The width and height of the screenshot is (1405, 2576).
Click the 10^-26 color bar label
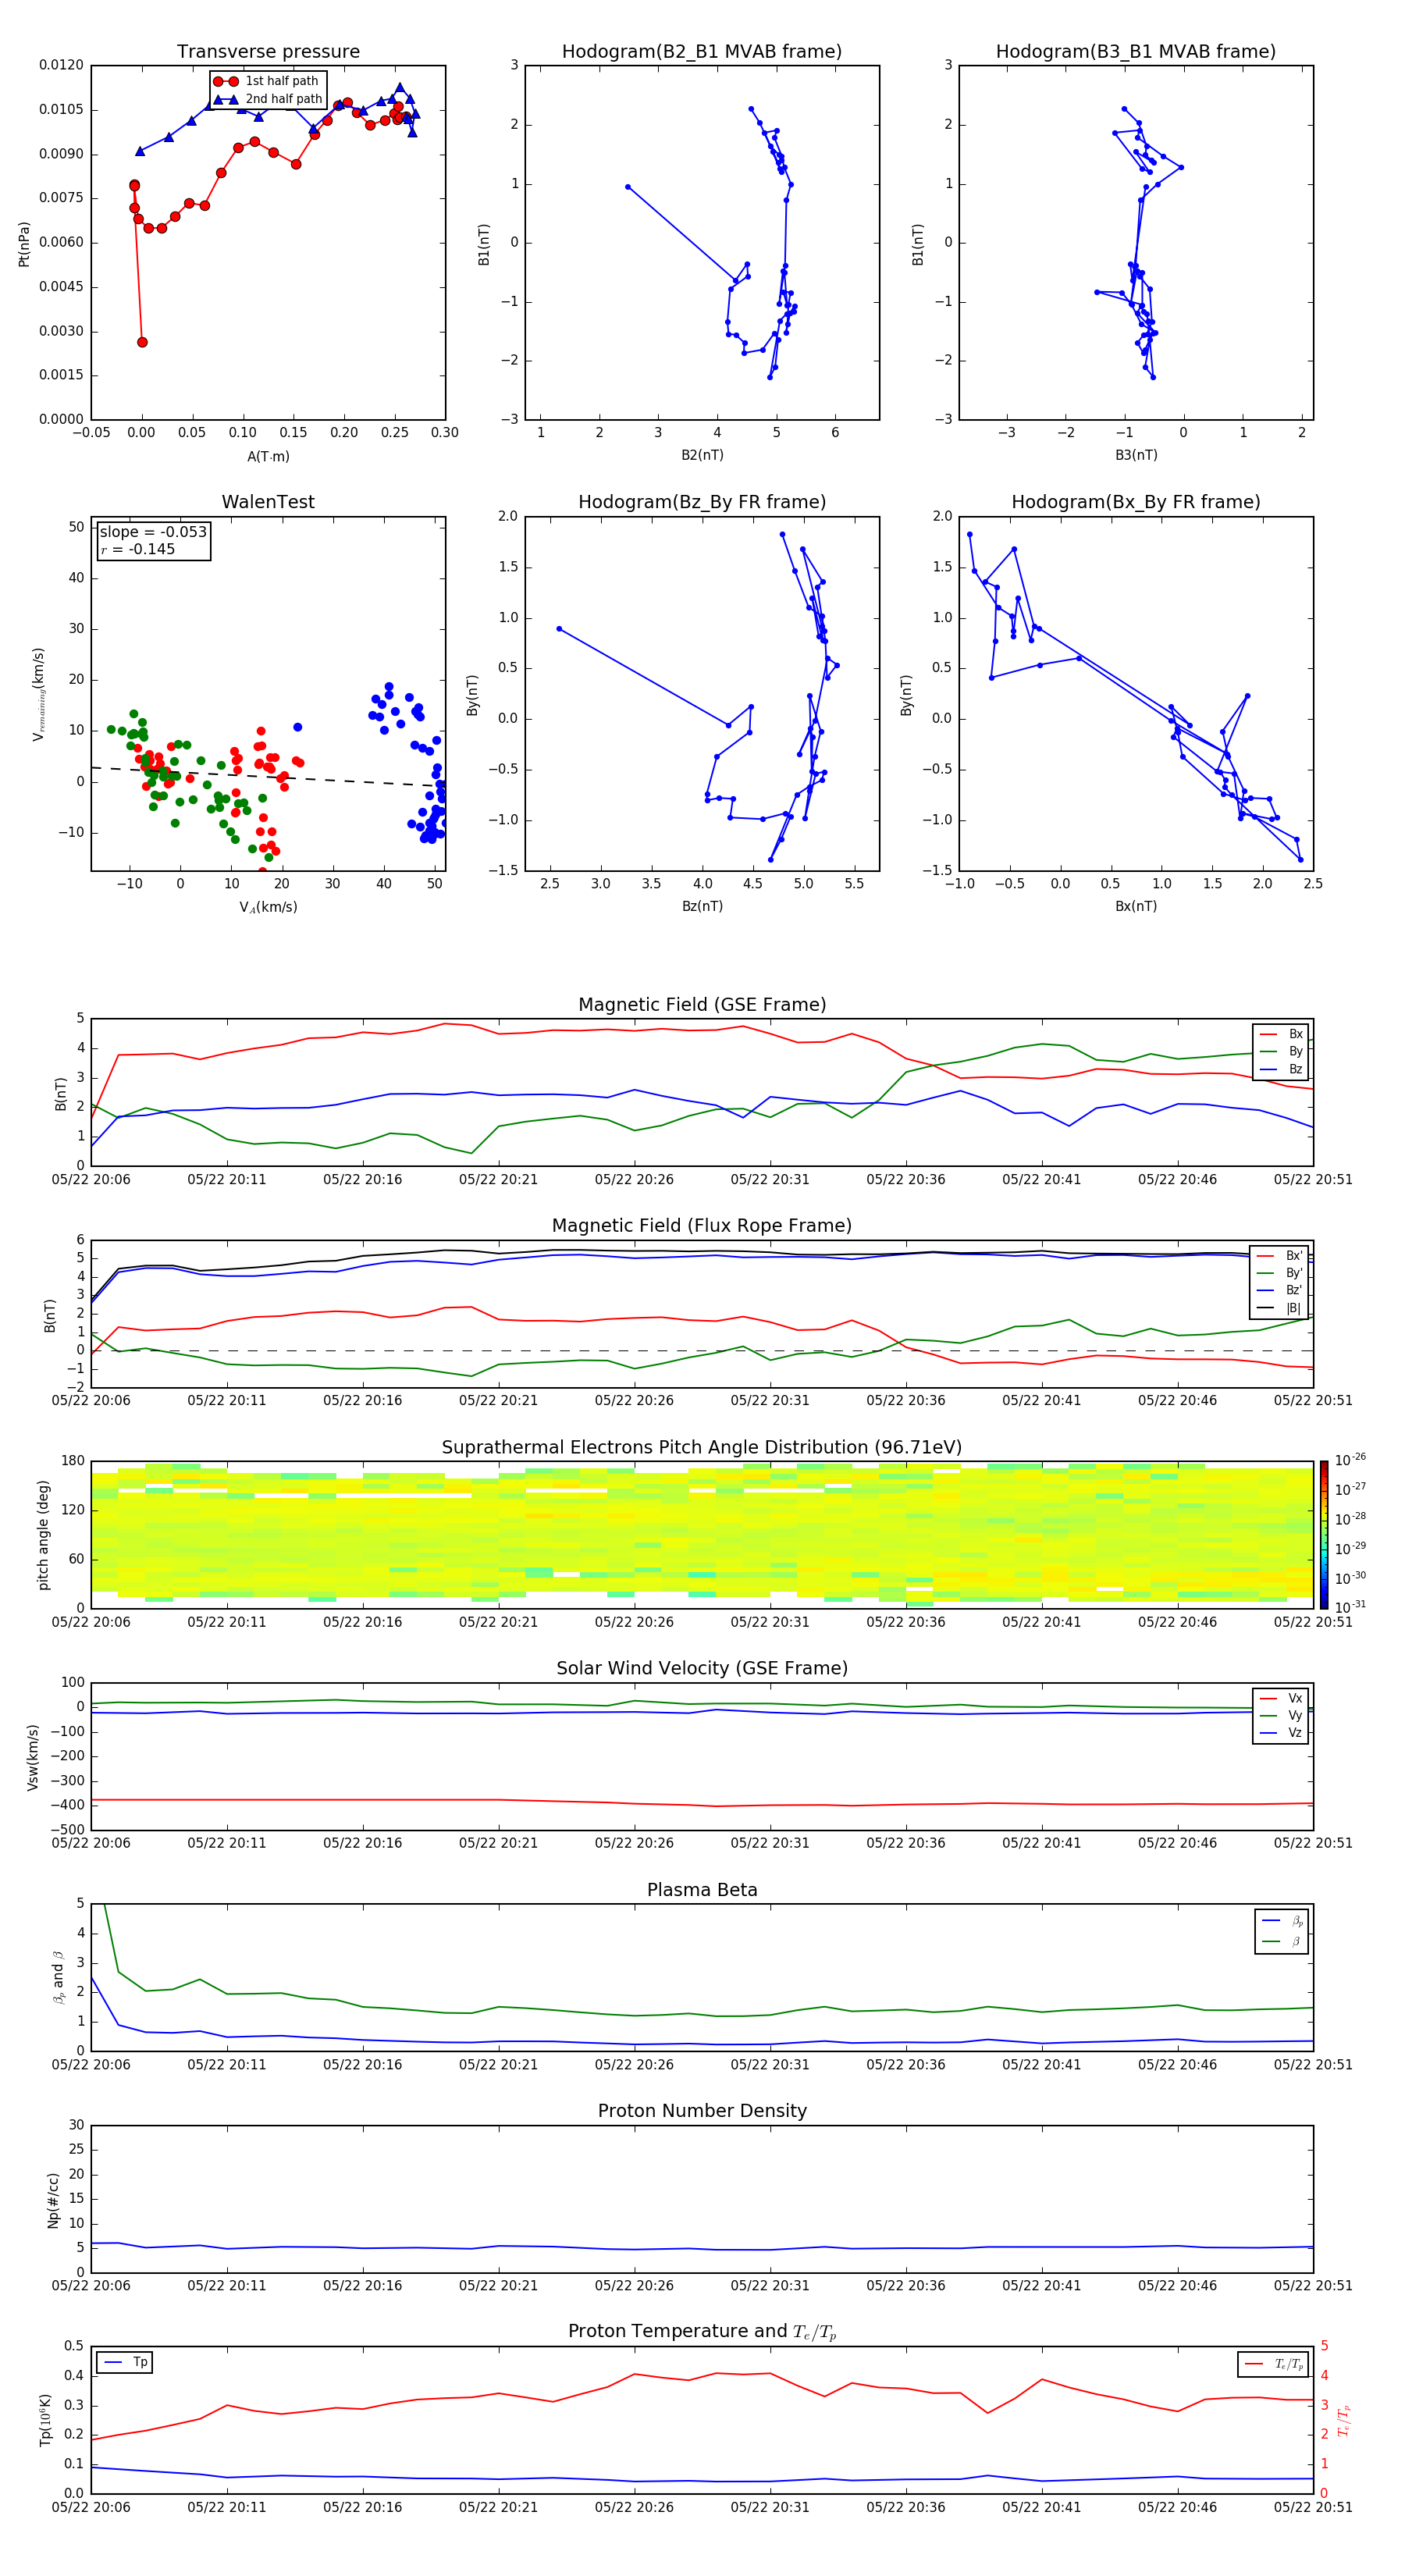1350,1460
